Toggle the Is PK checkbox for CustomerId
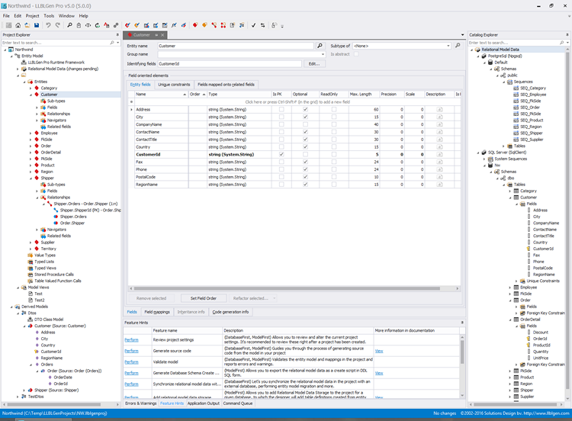This screenshot has height=421, width=572. click(282, 154)
